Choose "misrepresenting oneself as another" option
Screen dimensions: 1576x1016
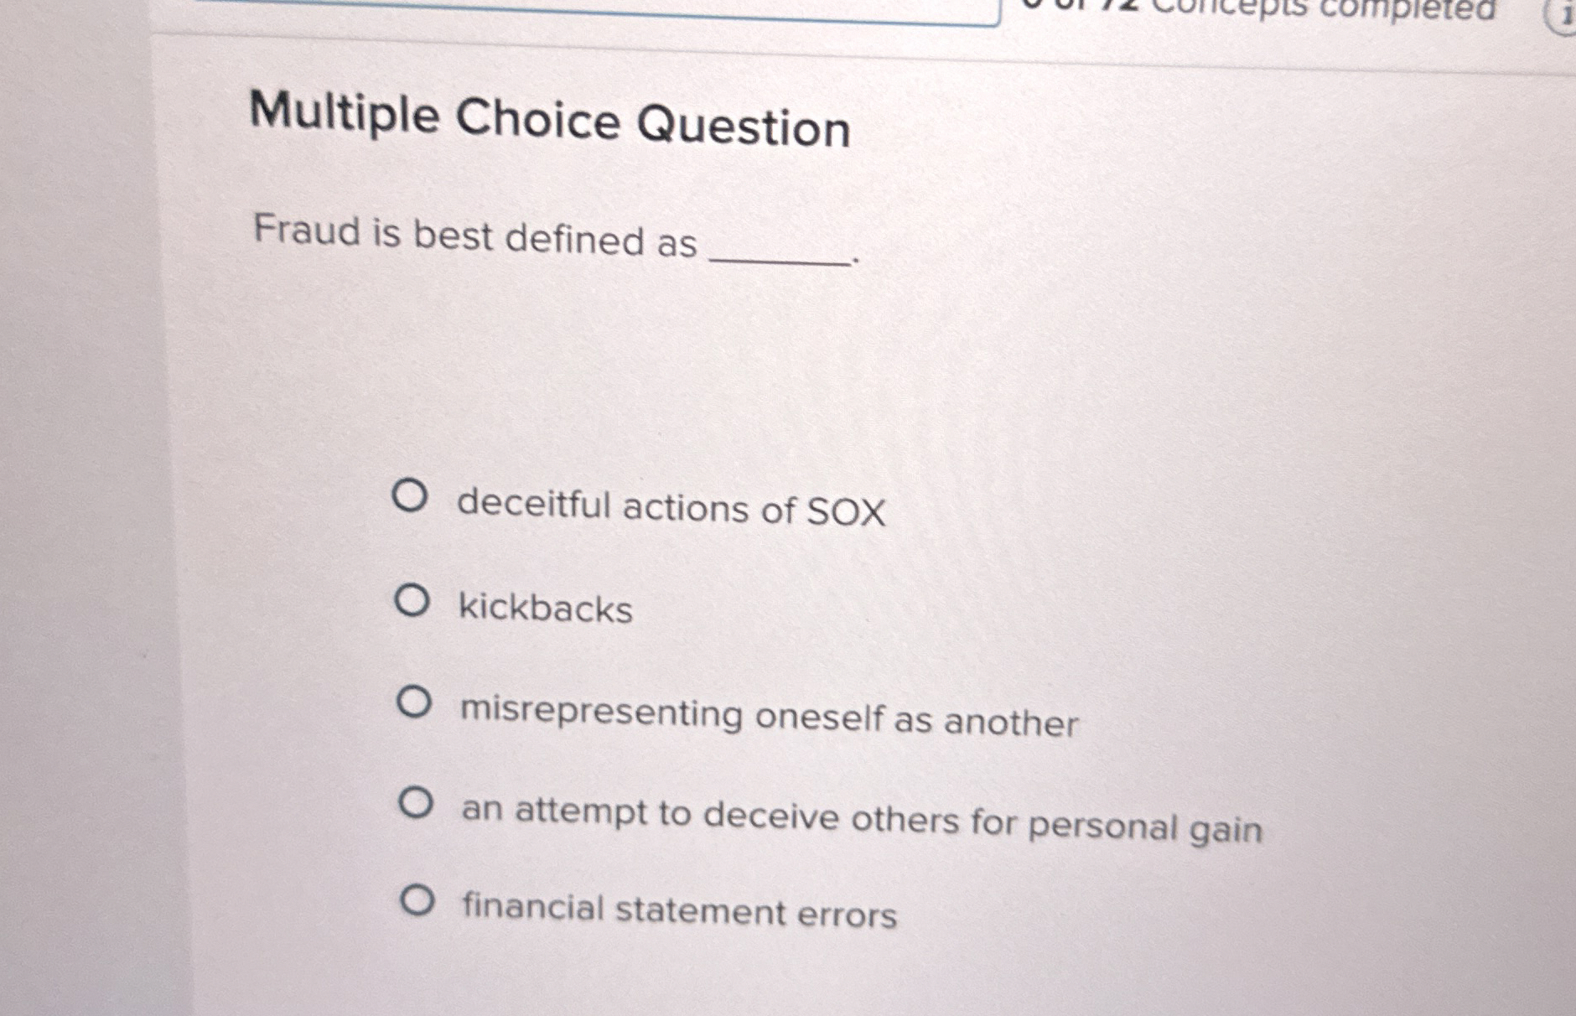click(416, 702)
